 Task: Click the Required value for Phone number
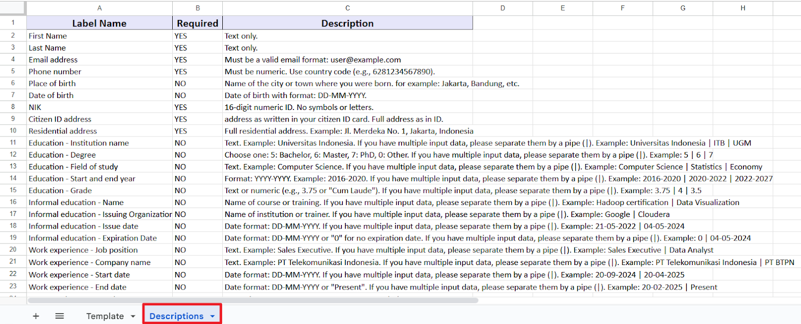(x=197, y=71)
